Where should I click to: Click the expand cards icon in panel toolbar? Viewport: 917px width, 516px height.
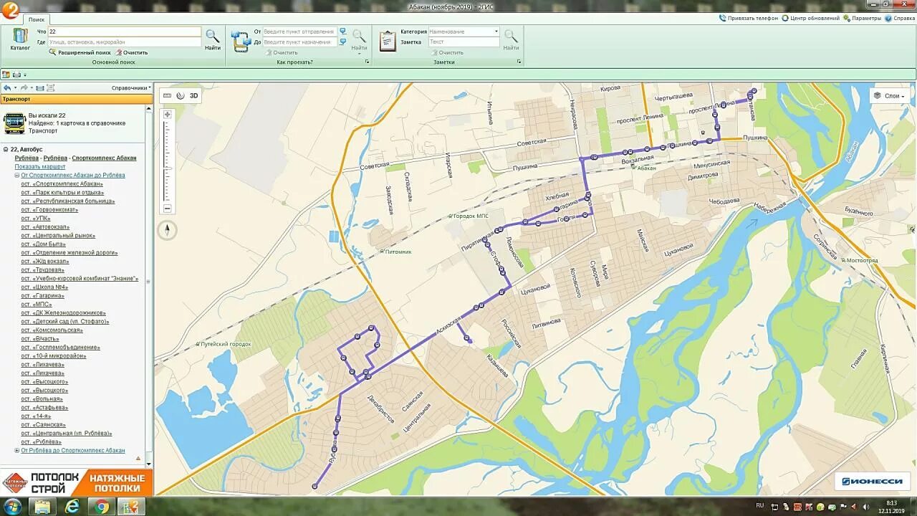tap(51, 88)
